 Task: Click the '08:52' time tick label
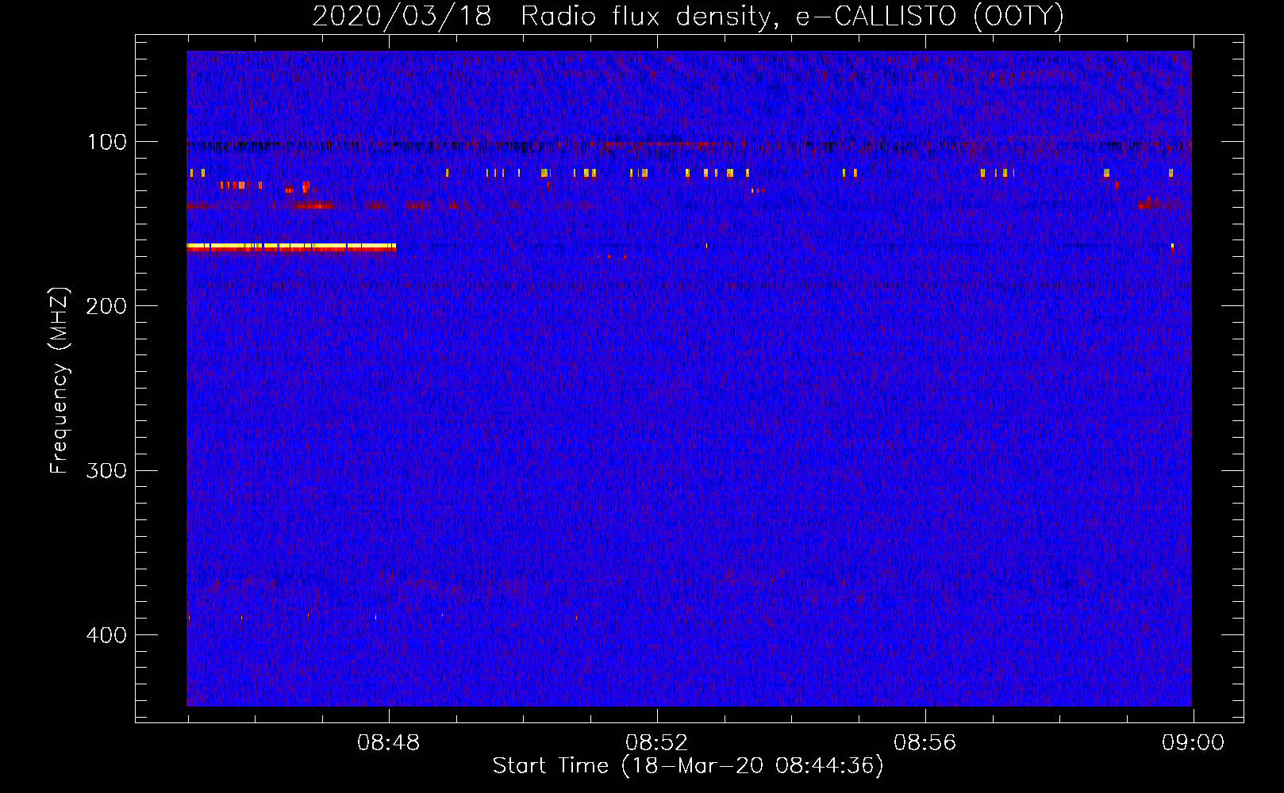tap(657, 743)
